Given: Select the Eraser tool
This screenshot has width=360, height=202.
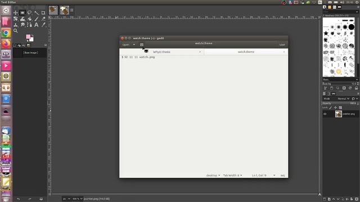Looking at the screenshot, I should coord(44,19).
